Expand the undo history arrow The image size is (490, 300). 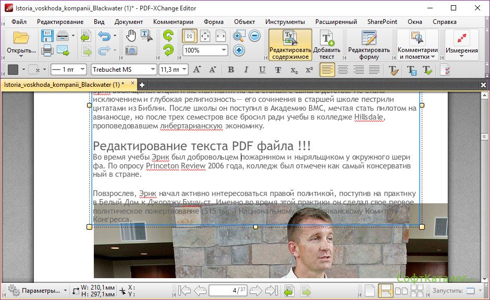[115, 36]
